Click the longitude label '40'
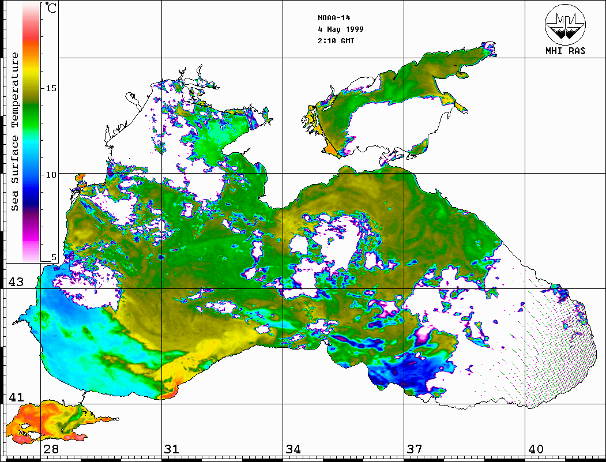Image resolution: width=606 pixels, height=462 pixels. coord(536,449)
